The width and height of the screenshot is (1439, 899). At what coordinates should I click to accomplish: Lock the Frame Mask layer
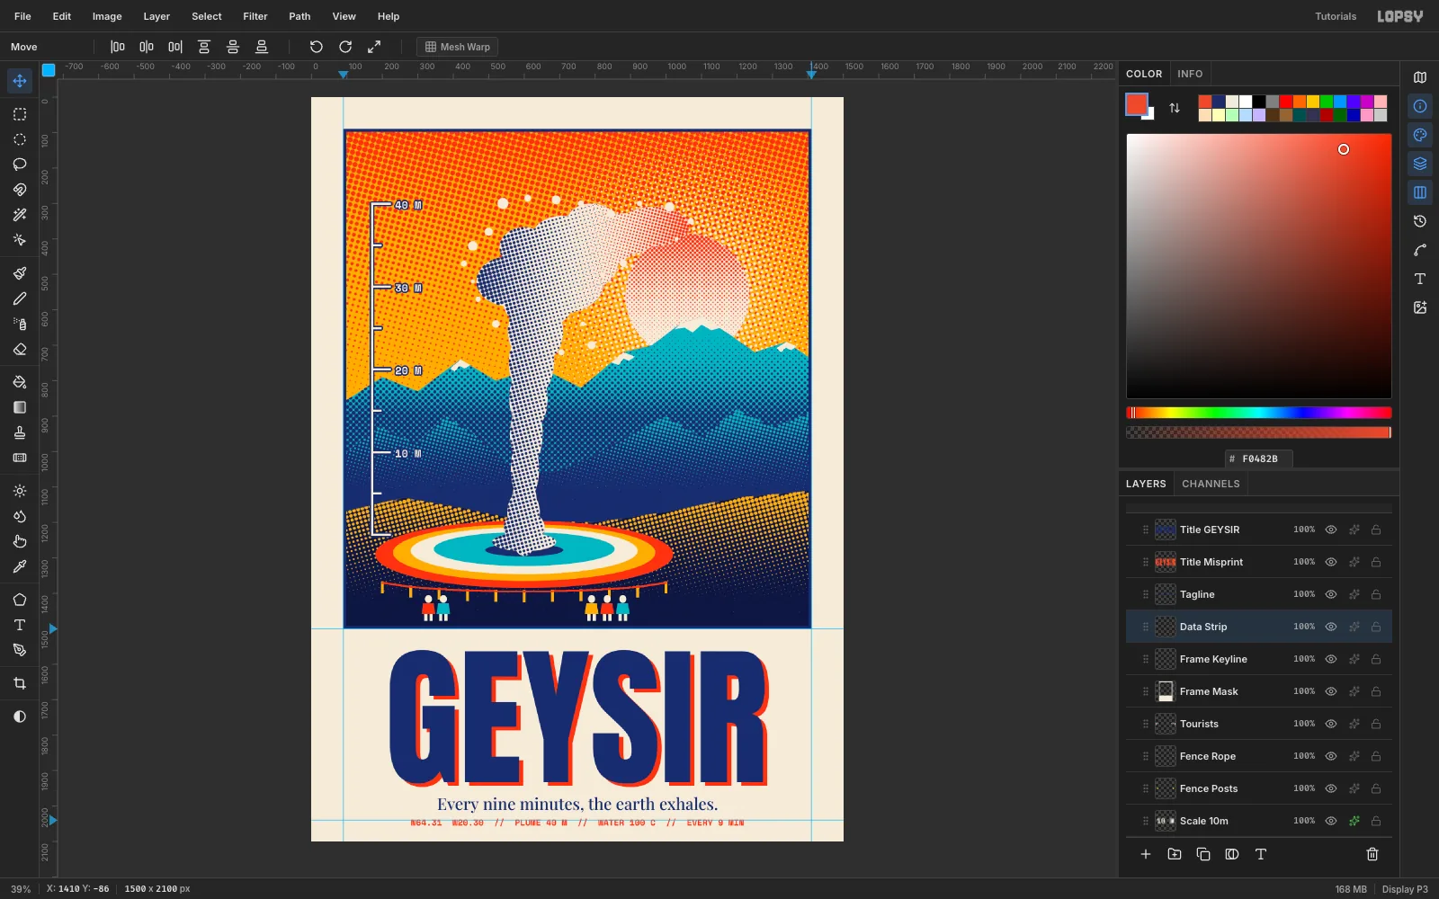coord(1376,691)
